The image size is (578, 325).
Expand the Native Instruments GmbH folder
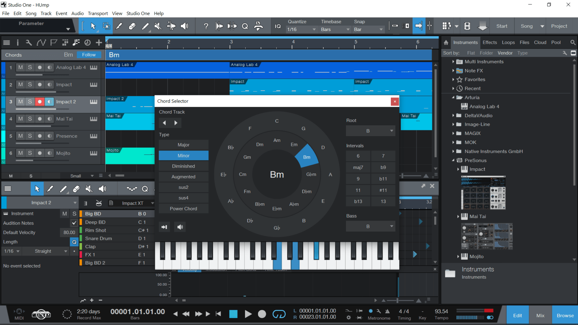(x=453, y=151)
